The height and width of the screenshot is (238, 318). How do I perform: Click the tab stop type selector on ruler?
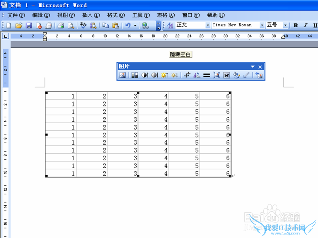(x=5, y=36)
